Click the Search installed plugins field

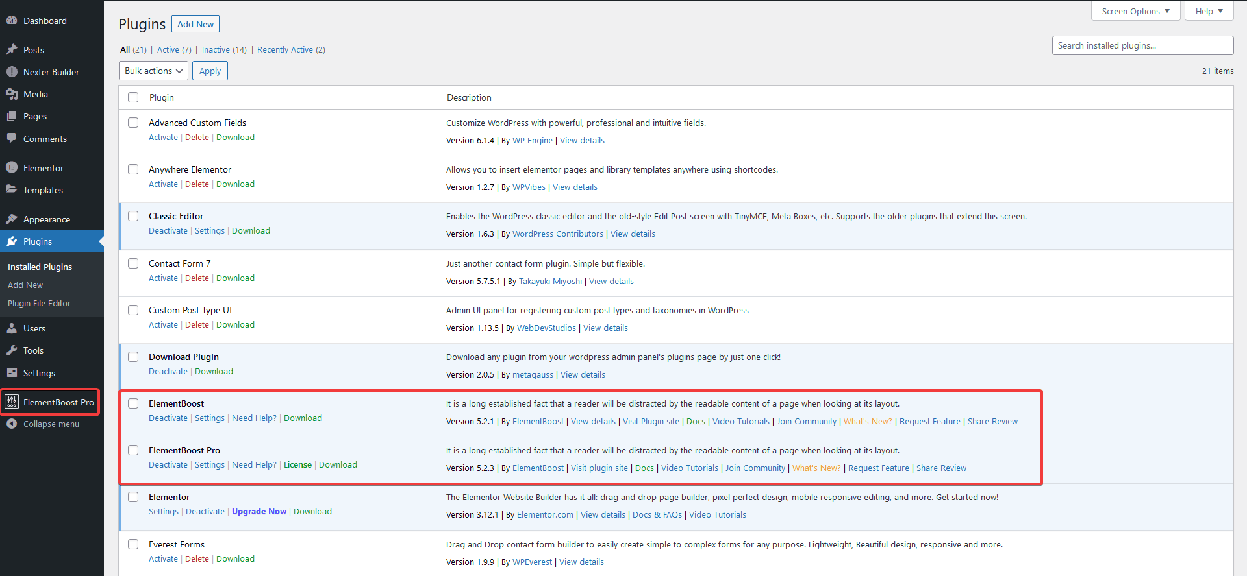coord(1142,45)
